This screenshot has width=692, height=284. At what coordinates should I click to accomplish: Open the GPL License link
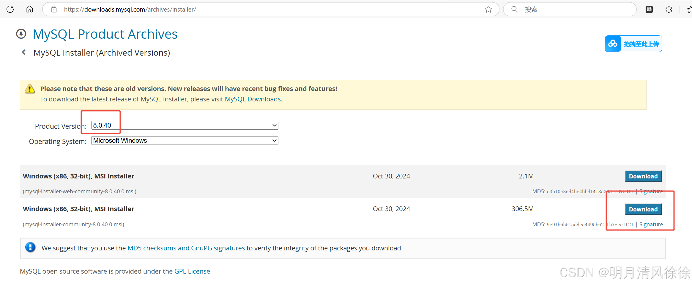click(x=192, y=271)
